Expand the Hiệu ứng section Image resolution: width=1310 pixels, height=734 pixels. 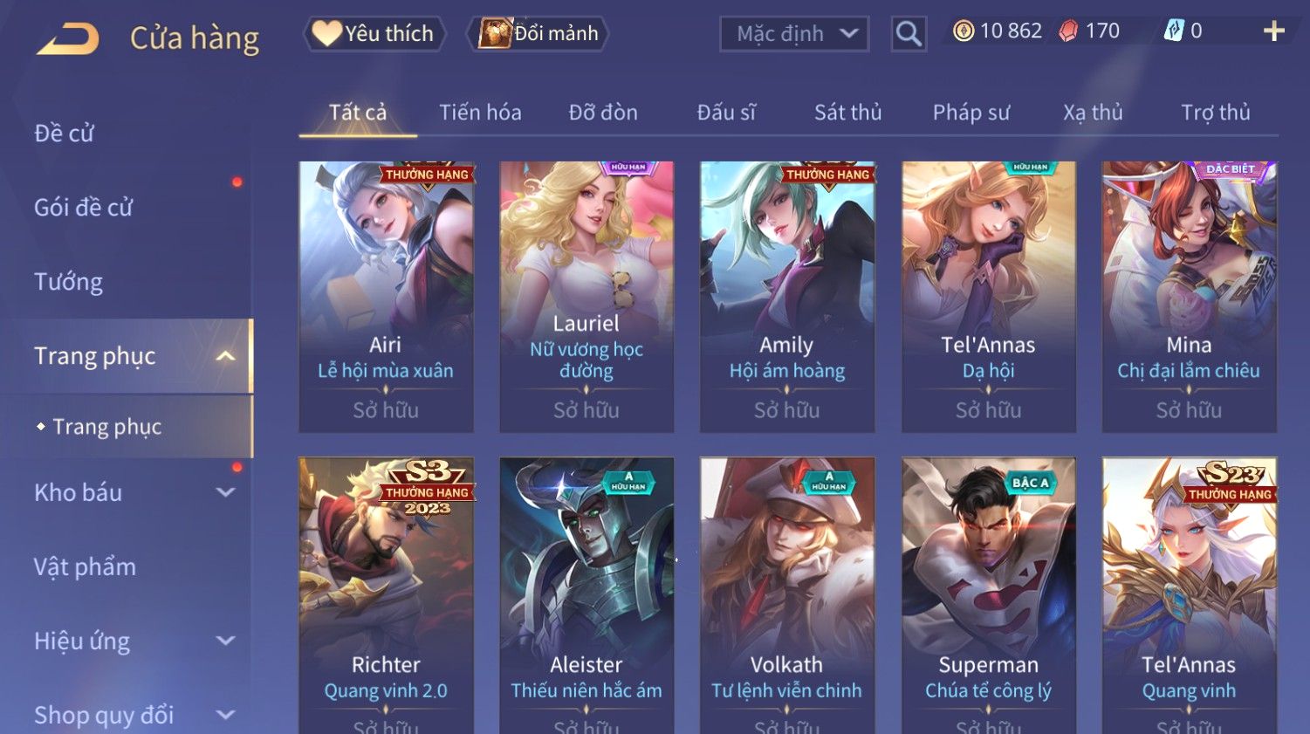point(226,641)
